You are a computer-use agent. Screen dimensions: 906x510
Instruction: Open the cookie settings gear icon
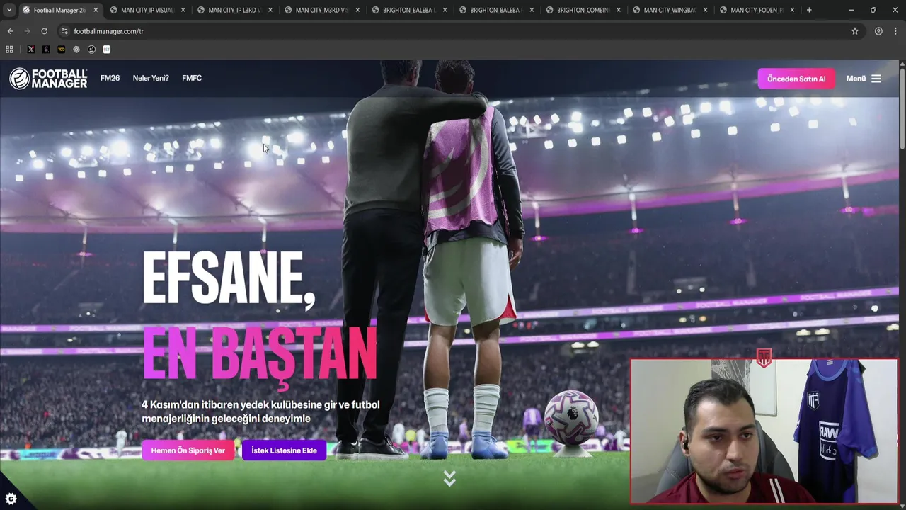click(11, 499)
